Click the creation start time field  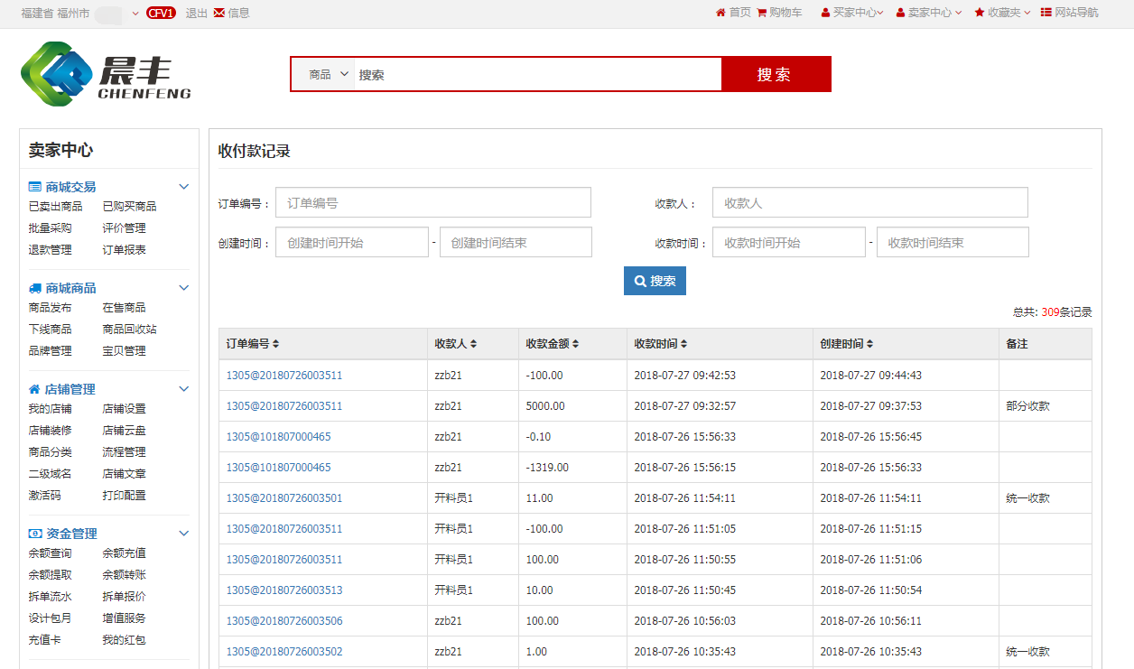point(352,243)
